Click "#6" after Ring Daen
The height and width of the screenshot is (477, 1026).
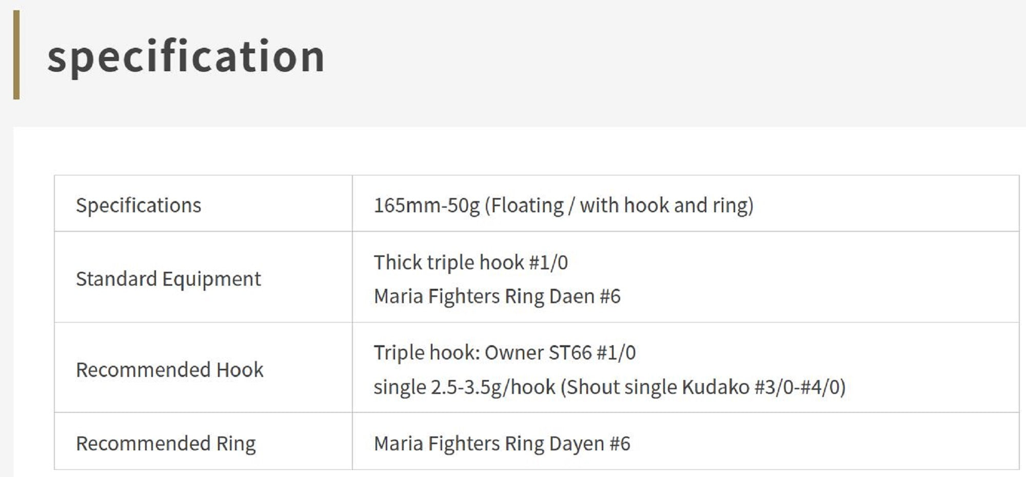610,296
